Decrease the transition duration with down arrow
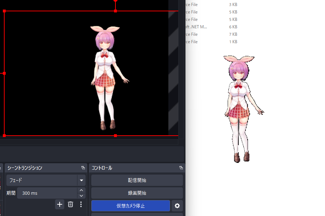Image resolution: width=325 pixels, height=216 pixels. tap(81, 195)
